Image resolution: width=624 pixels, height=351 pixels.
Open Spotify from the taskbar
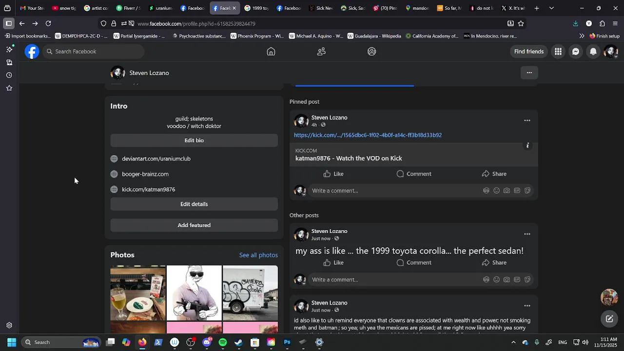(x=223, y=342)
